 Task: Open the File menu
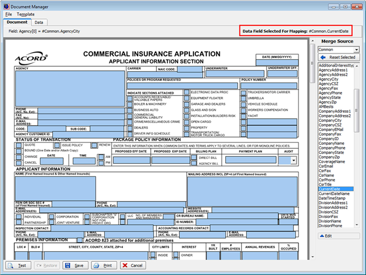tap(9, 14)
